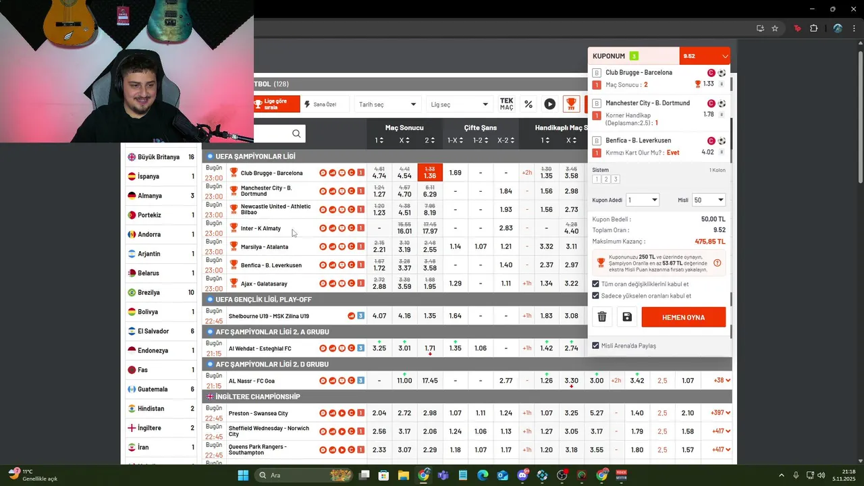Click the TEK MAÇ filter
Image resolution: width=864 pixels, height=486 pixels.
pos(506,104)
